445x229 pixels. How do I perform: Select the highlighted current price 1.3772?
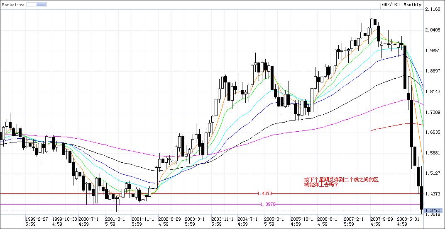click(x=433, y=211)
